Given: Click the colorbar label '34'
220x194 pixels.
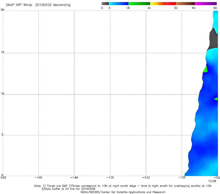Looking at the screenshot, I should pyautogui.click(x=149, y=8).
